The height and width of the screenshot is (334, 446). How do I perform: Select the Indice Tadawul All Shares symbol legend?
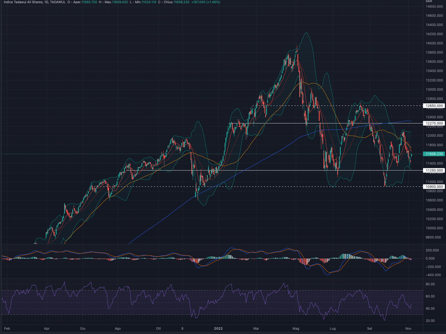[23, 2]
